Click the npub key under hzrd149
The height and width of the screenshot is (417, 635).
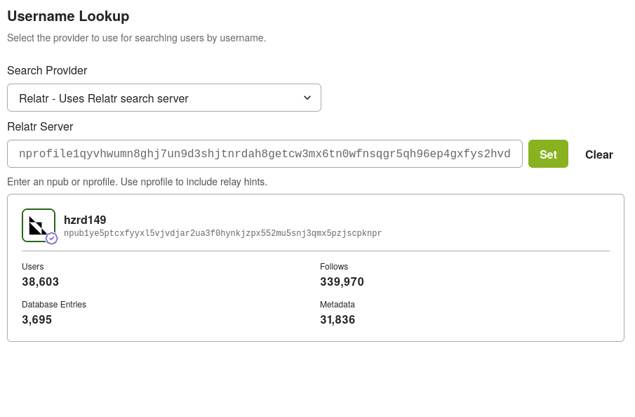point(222,233)
